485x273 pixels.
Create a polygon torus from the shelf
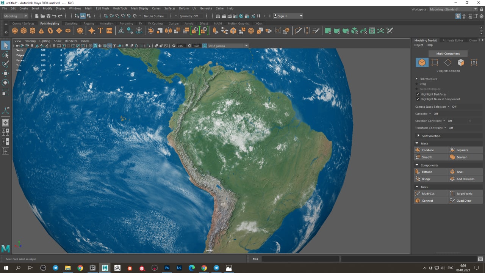50,31
